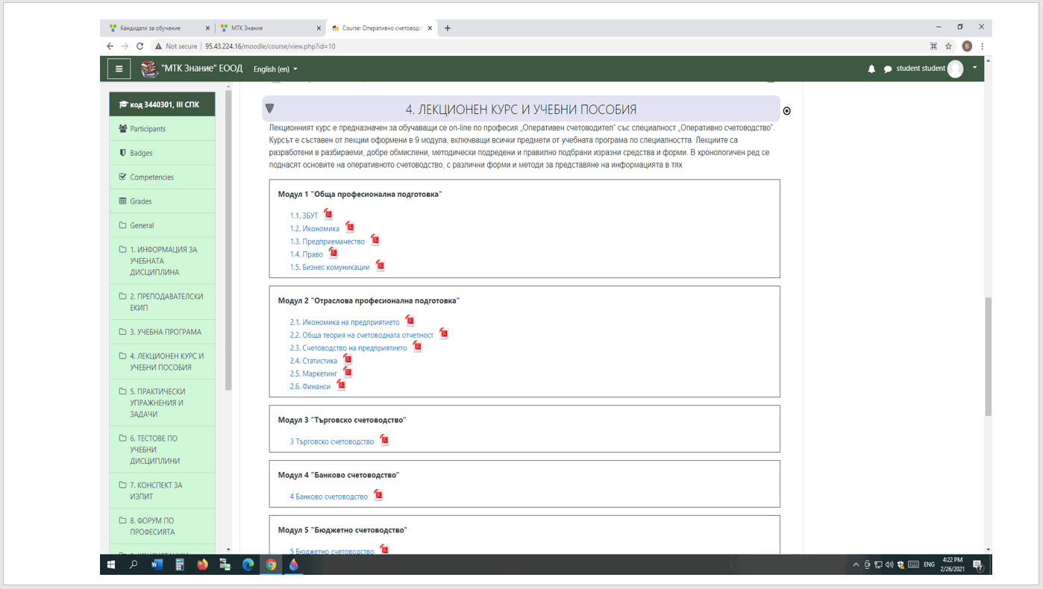
Task: Toggle the section 4 highlight circle icon
Action: tap(786, 111)
